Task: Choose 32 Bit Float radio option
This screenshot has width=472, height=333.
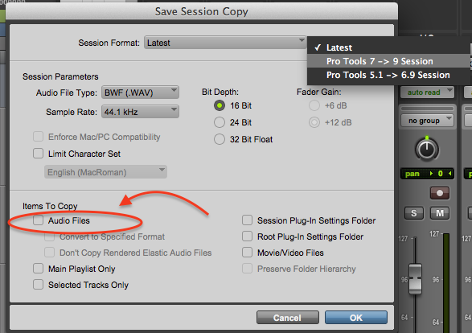Action: (220, 139)
